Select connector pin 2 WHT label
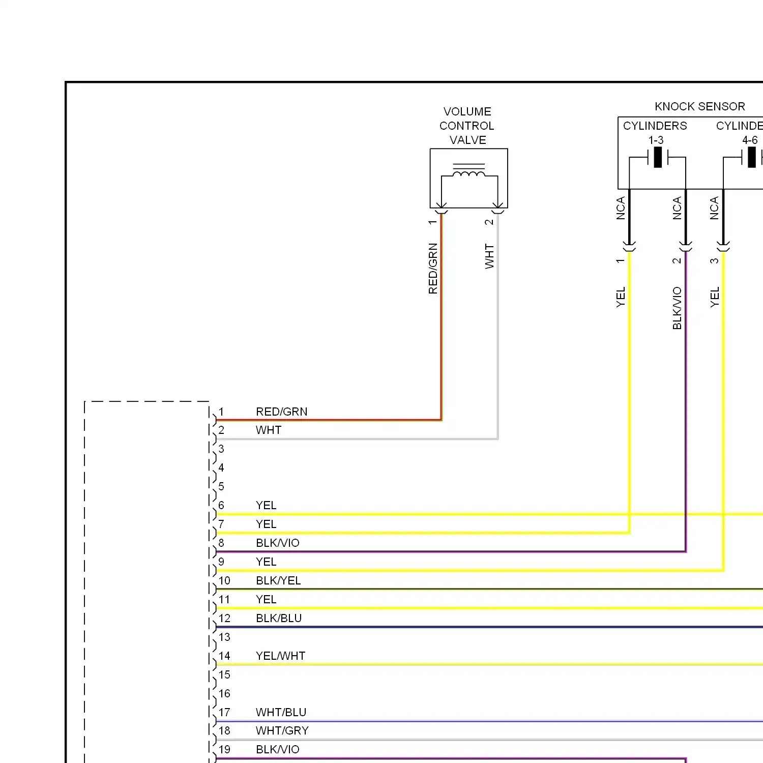 click(x=269, y=430)
